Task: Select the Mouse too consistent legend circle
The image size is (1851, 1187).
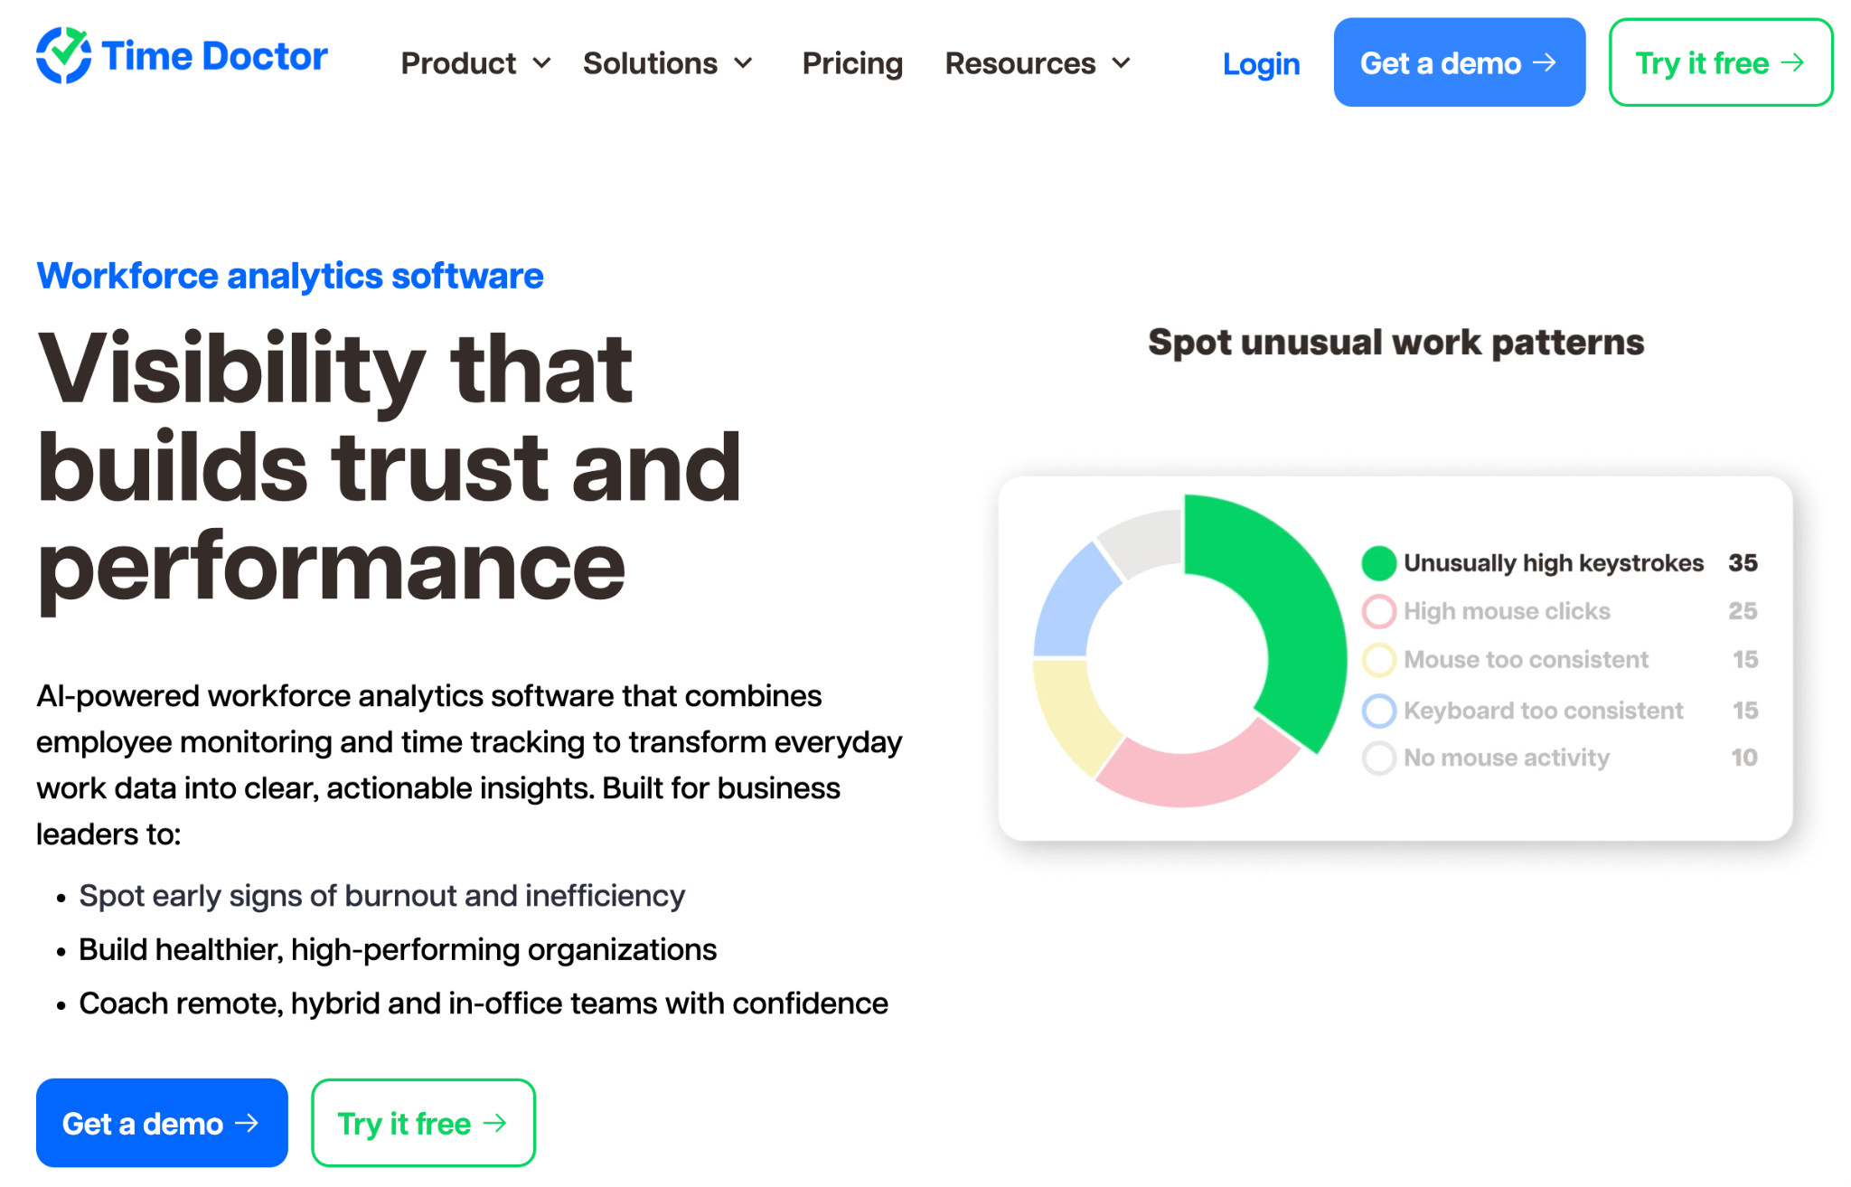Action: pos(1379,660)
